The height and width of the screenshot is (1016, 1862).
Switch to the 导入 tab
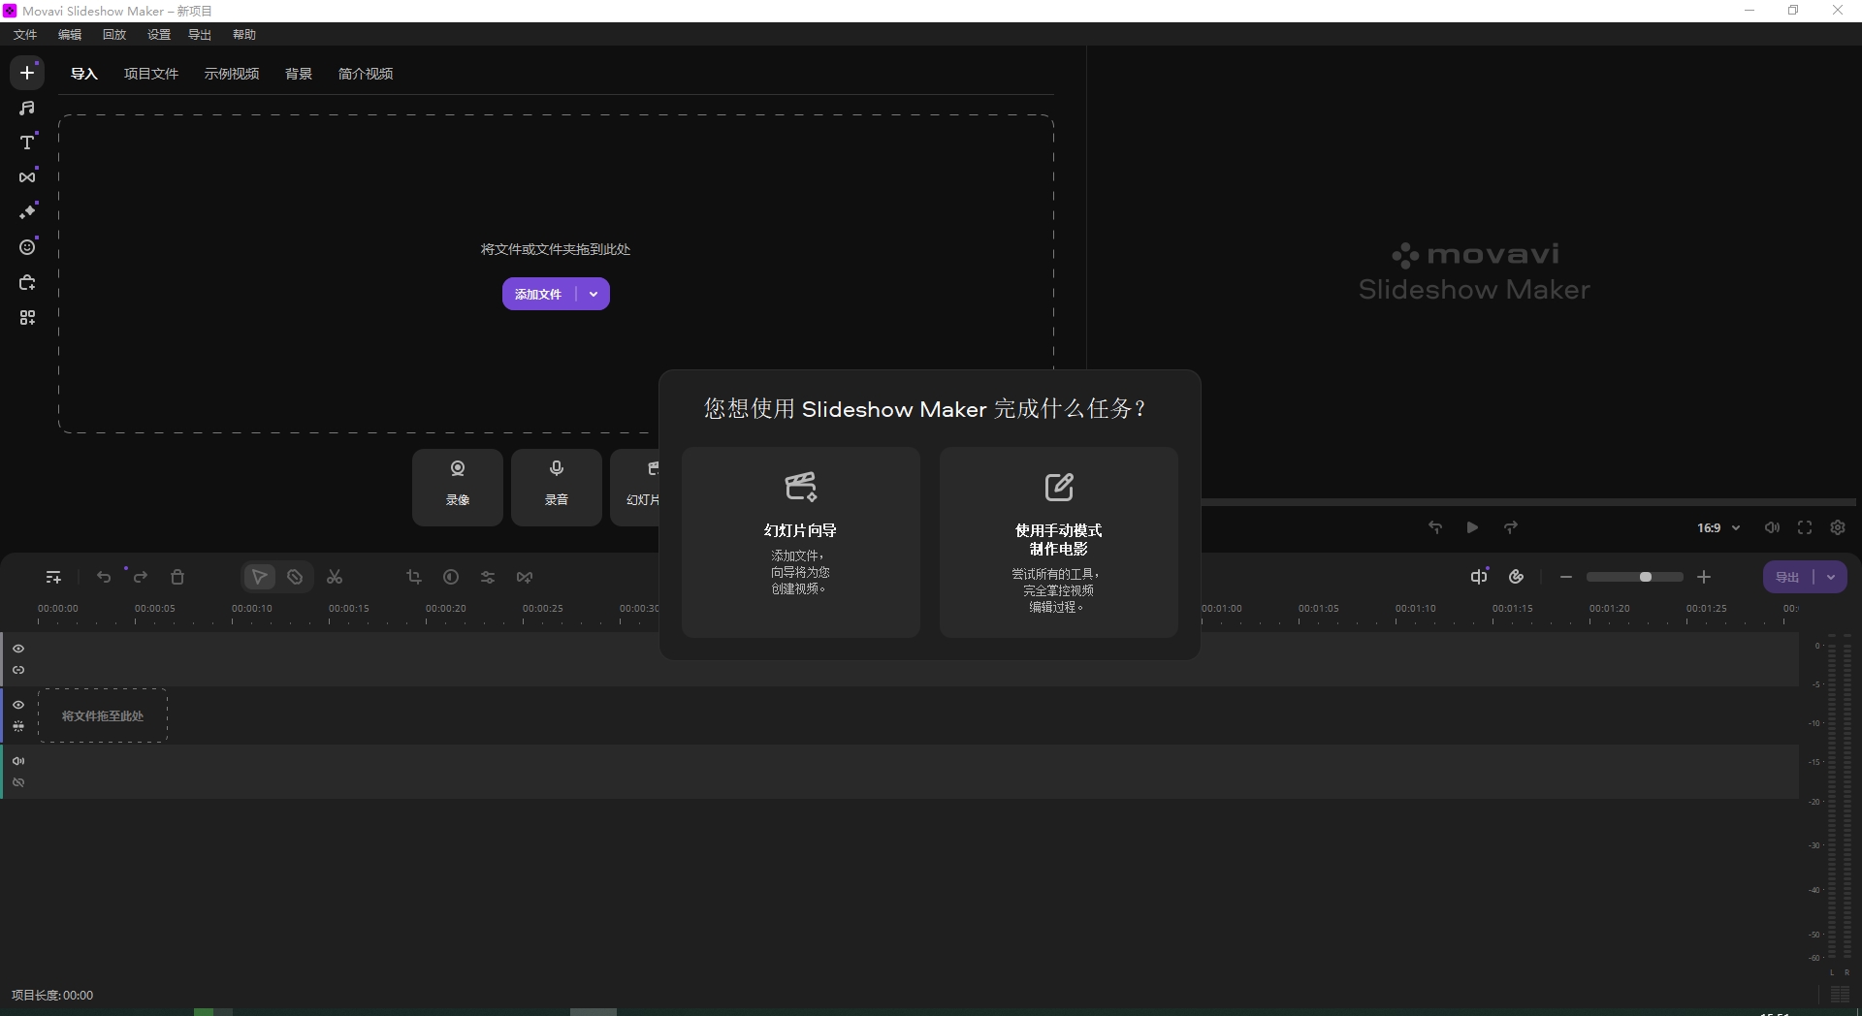tap(84, 74)
